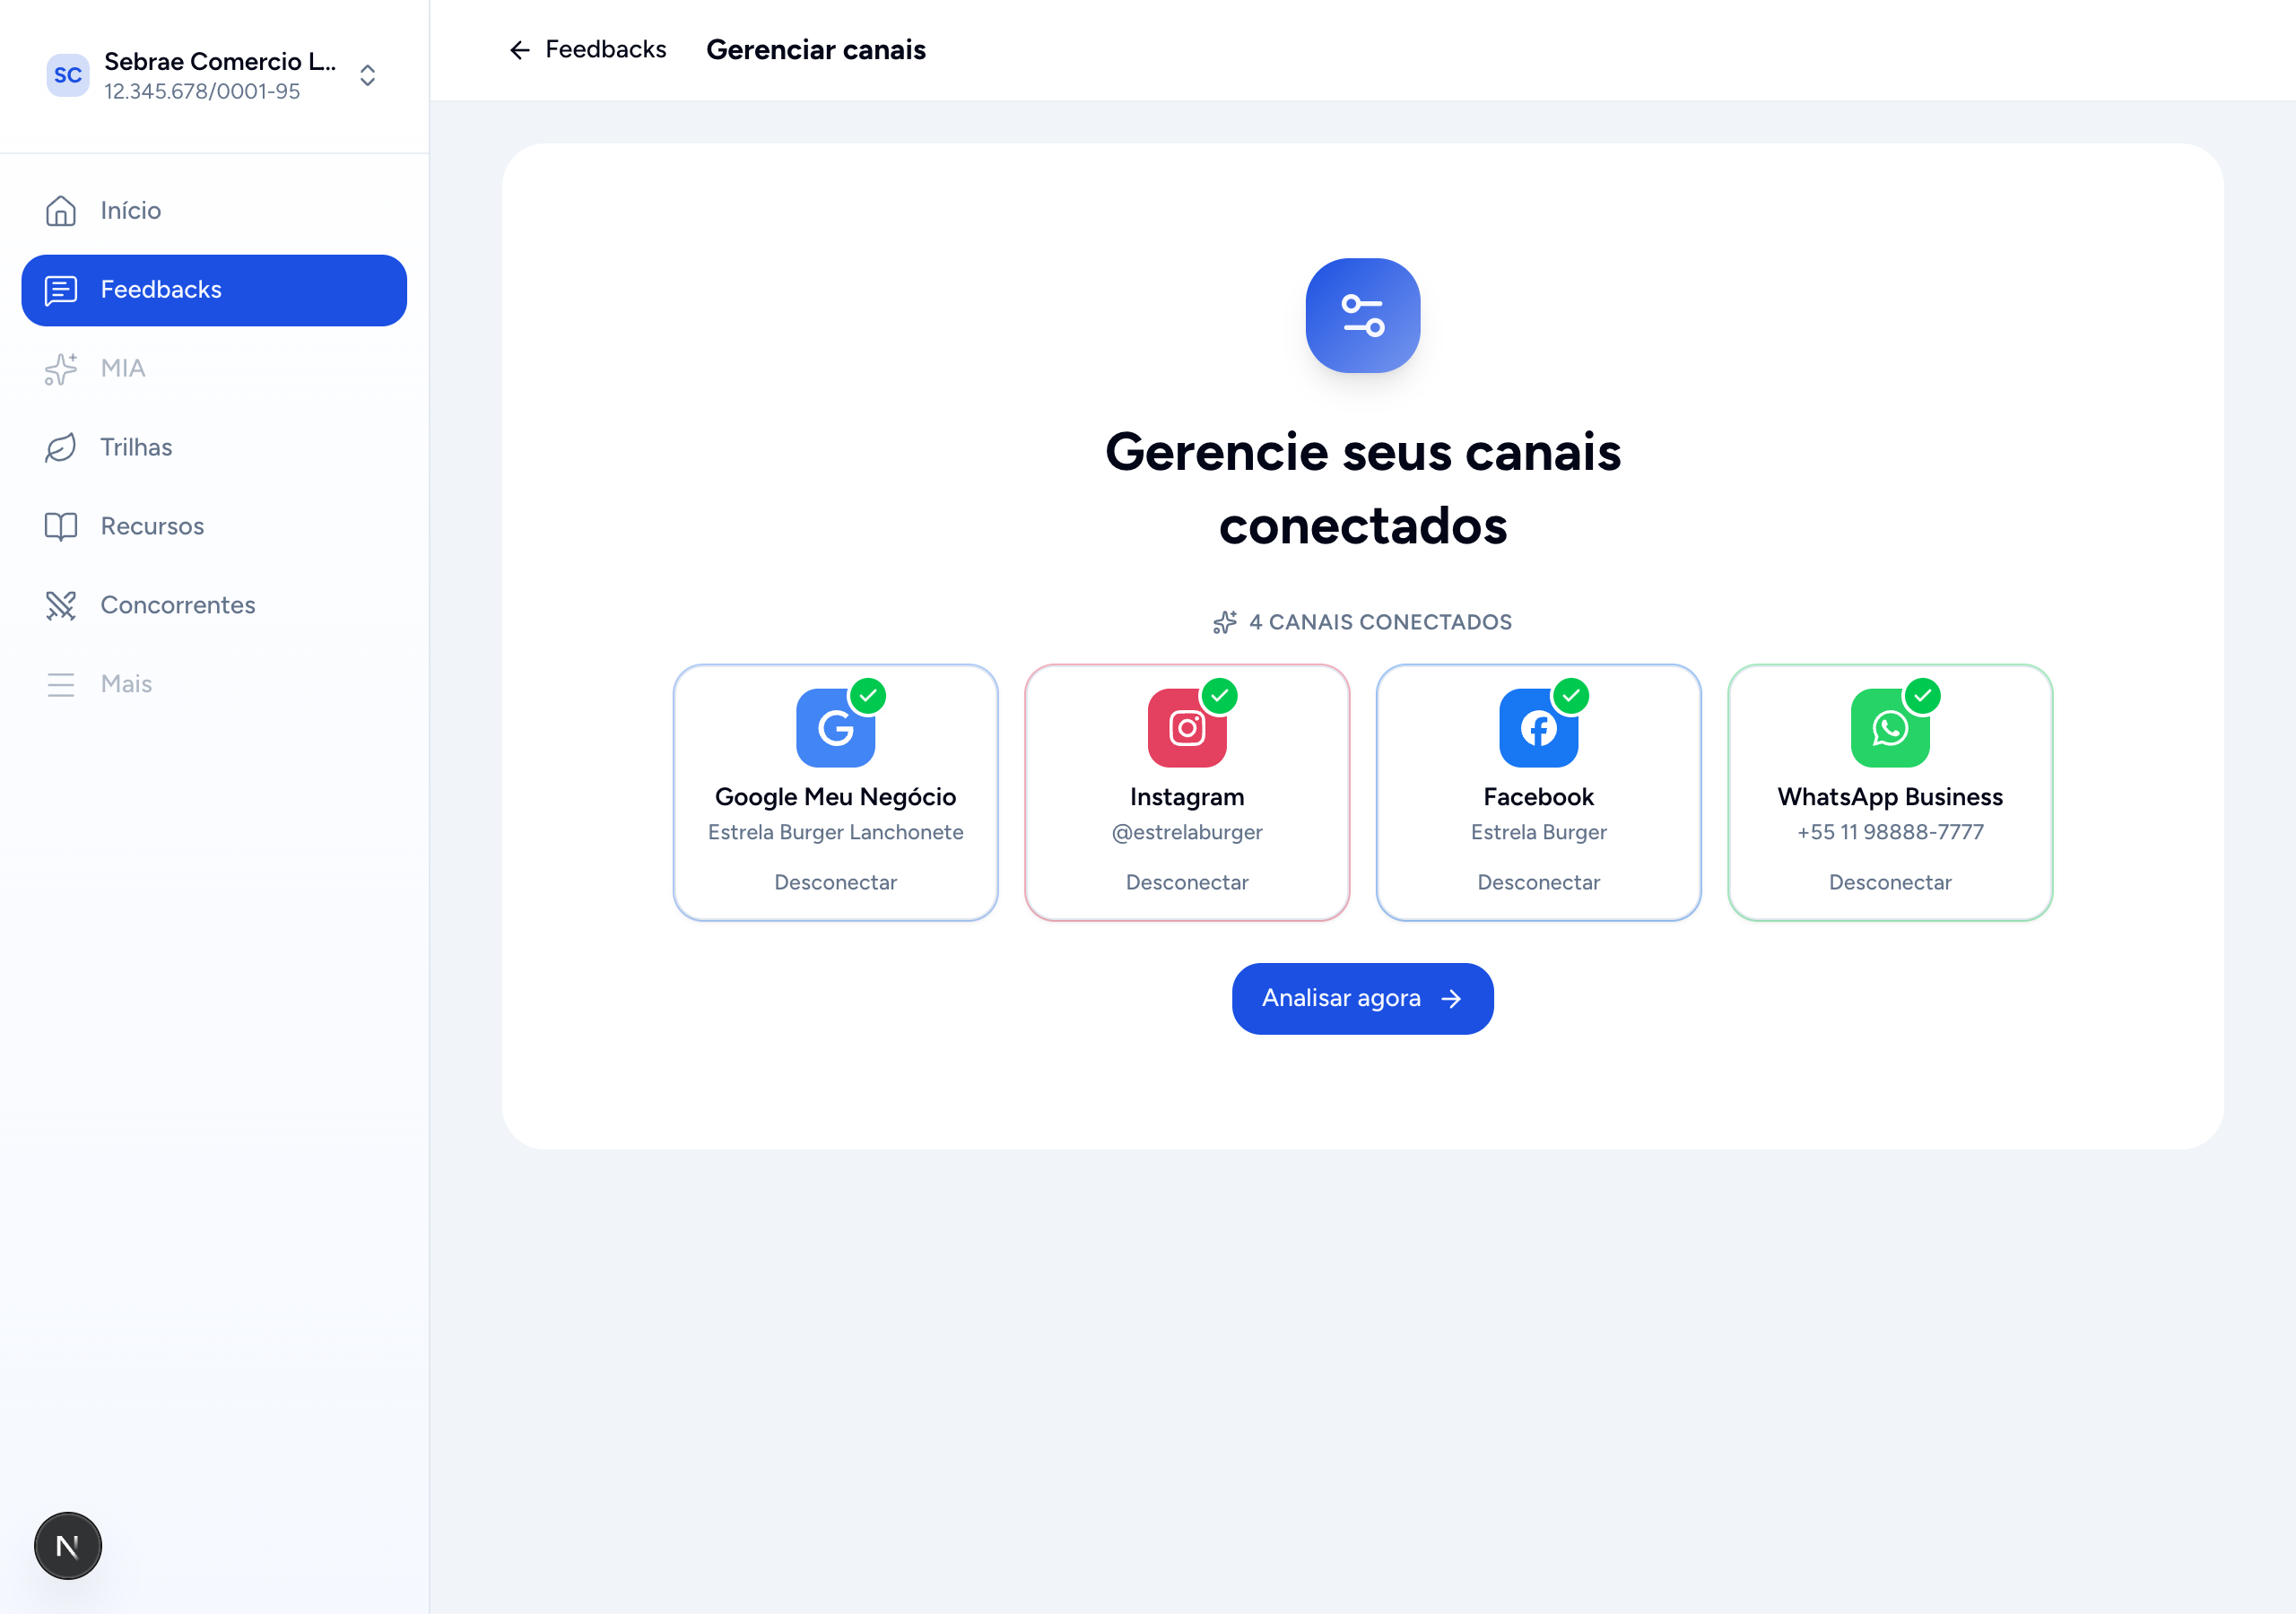Navigate to Concorrentes in the sidebar
This screenshot has height=1614, width=2296.
214,606
